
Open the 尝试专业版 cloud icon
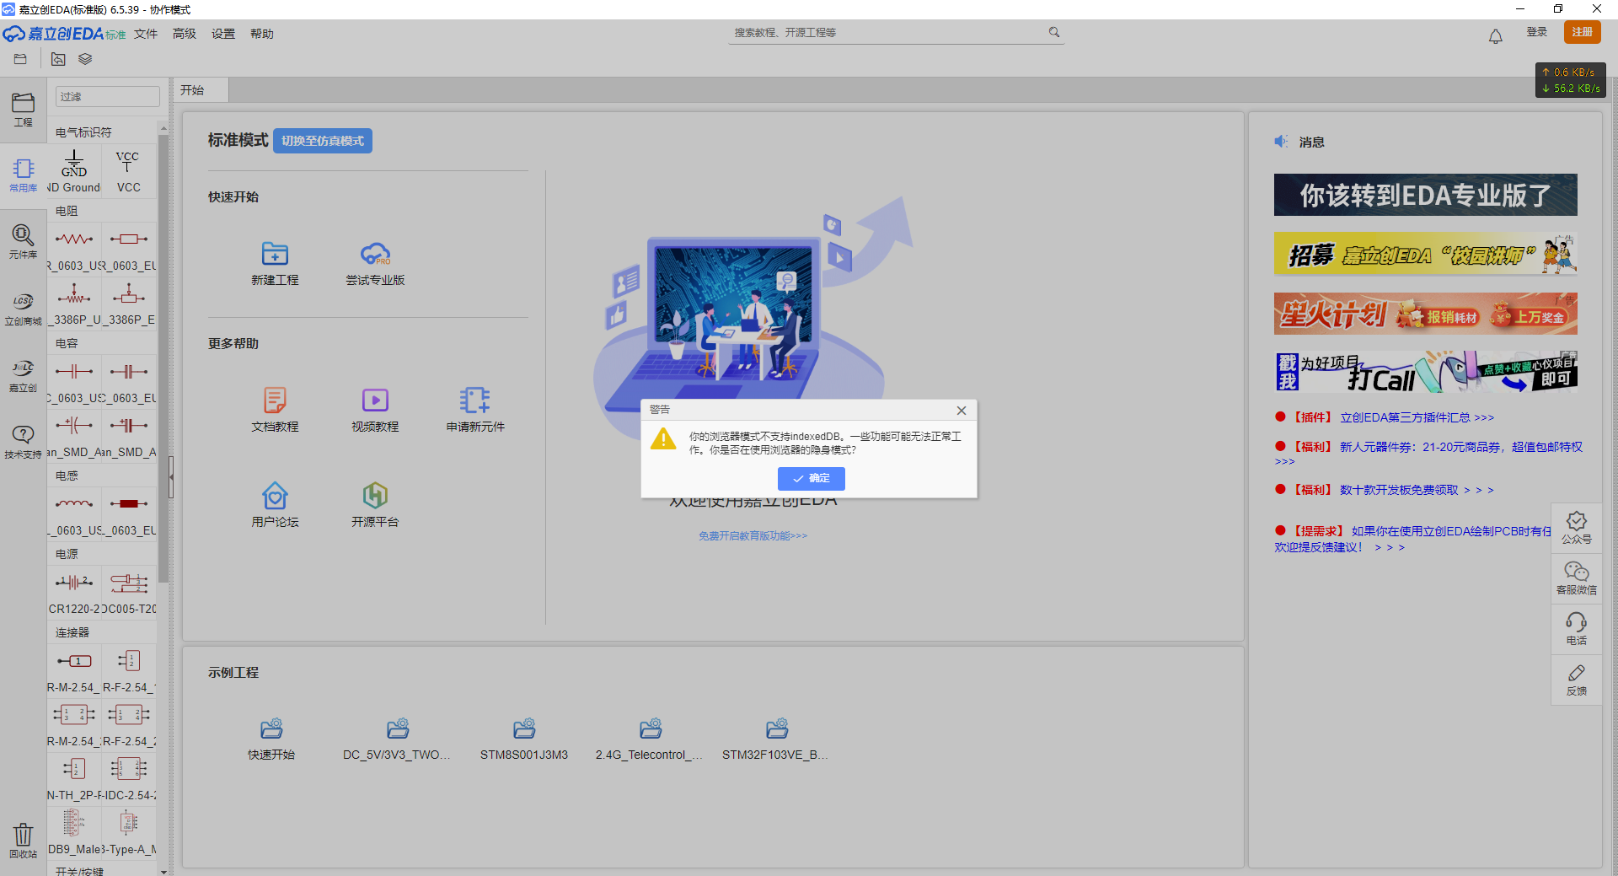375,254
